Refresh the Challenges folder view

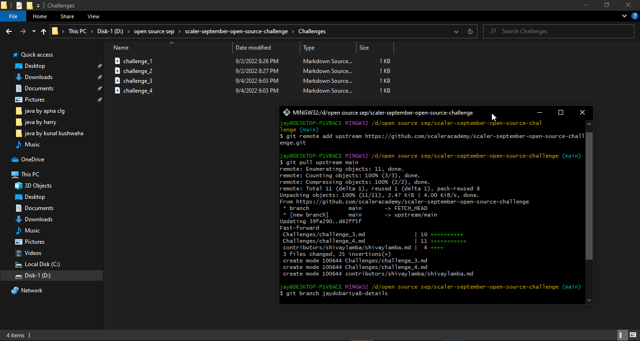pos(470,31)
